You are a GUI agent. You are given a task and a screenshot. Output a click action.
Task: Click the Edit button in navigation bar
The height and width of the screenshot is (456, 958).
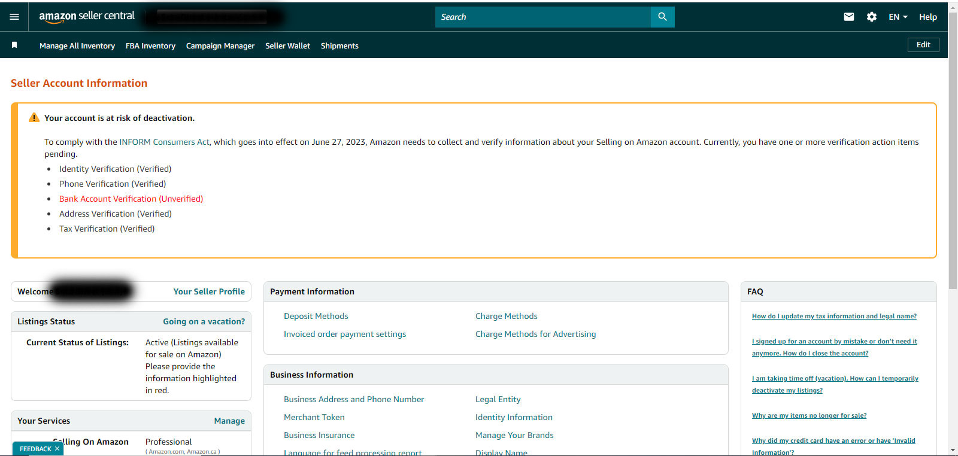point(923,45)
